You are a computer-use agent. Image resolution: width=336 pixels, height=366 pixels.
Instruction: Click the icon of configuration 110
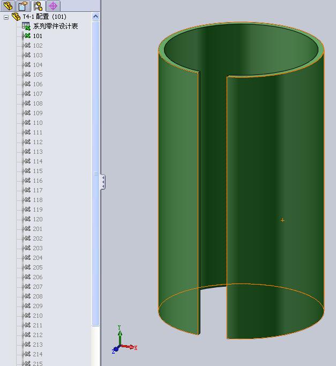tap(27, 123)
